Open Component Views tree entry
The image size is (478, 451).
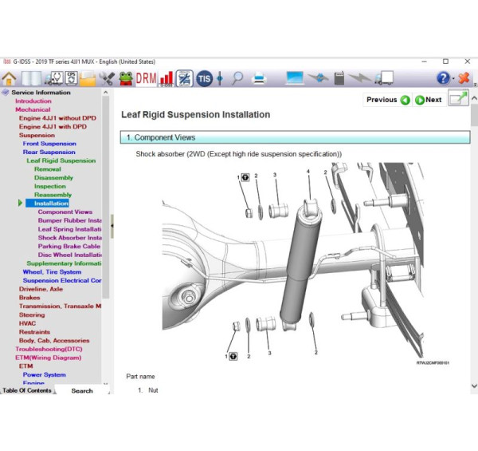point(65,212)
